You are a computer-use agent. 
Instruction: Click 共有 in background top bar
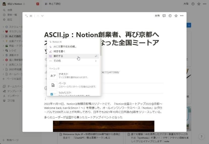[x=186, y=4]
